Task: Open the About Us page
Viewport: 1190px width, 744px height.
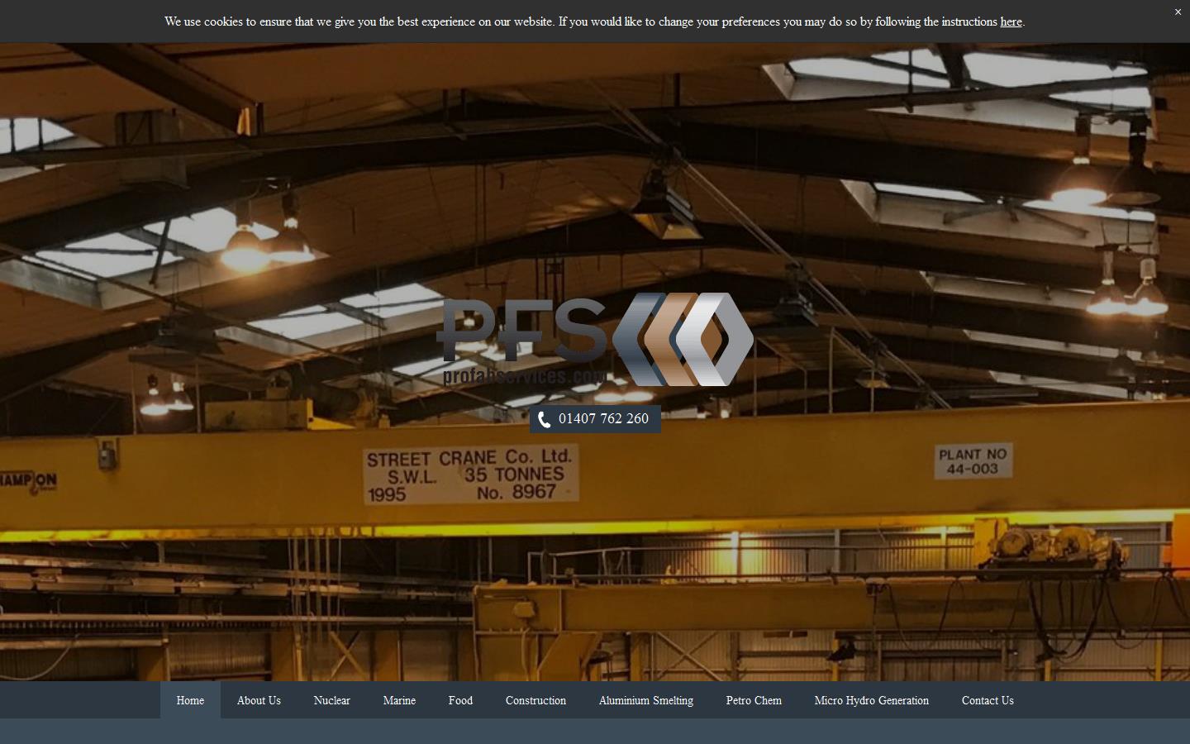Action: (x=259, y=700)
